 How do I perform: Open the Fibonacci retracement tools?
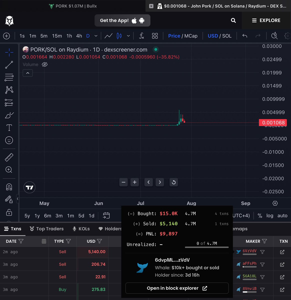tap(9, 77)
